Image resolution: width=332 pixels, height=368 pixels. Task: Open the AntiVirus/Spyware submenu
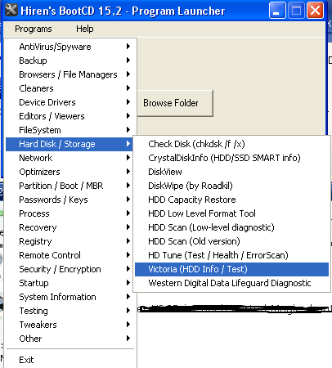[70, 47]
